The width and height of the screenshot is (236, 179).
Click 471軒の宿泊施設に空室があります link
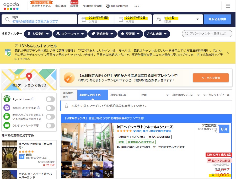tap(35, 21)
